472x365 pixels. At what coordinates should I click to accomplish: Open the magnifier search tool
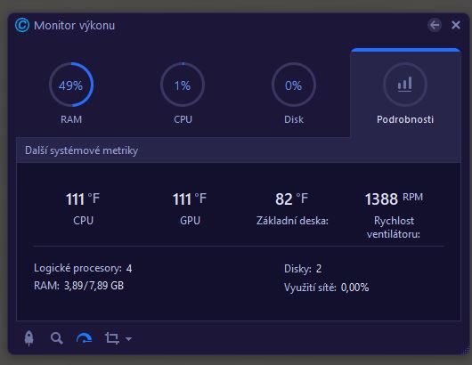click(57, 338)
